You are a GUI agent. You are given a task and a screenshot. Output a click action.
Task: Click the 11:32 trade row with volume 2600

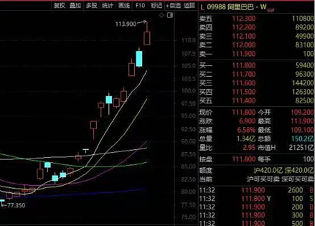pyautogui.click(x=256, y=190)
